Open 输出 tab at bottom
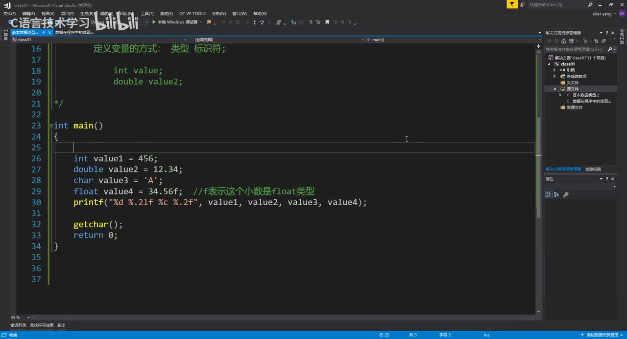Screen dimensions: 627x339 pyautogui.click(x=61, y=325)
